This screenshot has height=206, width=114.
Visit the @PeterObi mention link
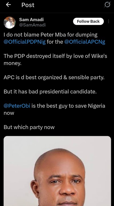[x=17, y=106]
